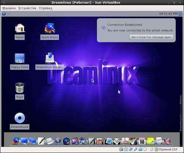This screenshot has width=184, height=153.
Task: Open the Dreamlinux4 disc icon
Action: point(20,118)
